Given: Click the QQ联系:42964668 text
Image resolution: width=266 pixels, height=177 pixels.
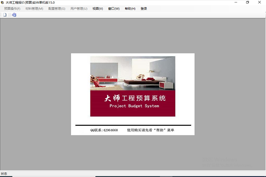Looking at the screenshot, I should pyautogui.click(x=104, y=130).
